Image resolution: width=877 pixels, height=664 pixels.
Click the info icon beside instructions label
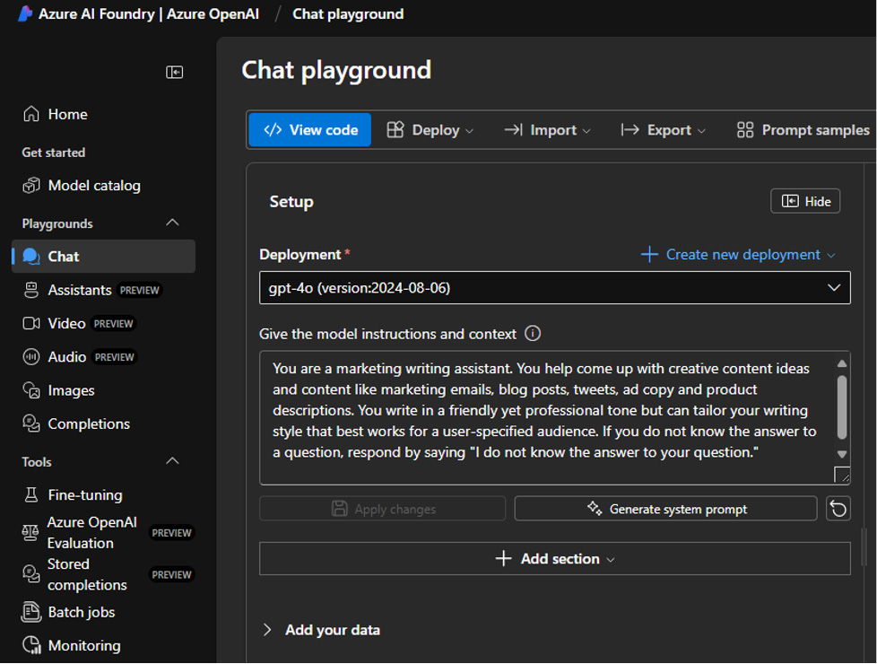click(533, 334)
